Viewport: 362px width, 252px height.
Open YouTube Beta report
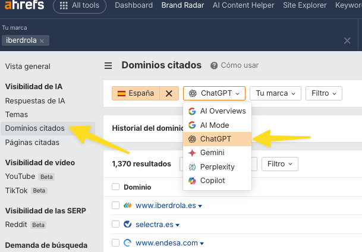click(x=30, y=177)
